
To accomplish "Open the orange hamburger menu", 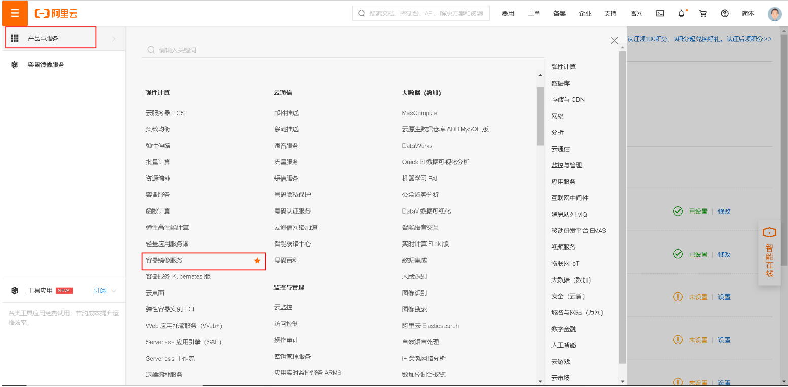I will (x=15, y=13).
